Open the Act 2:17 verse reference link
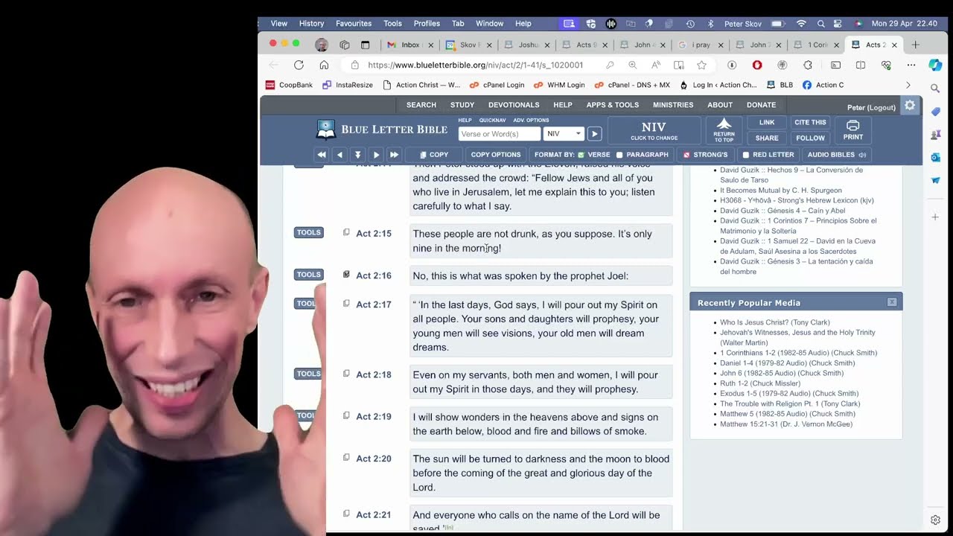 click(374, 304)
